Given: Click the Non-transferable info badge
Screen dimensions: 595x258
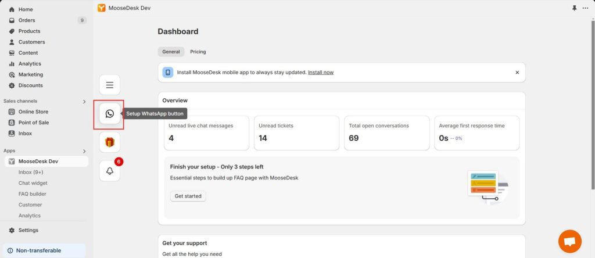Looking at the screenshot, I should [x=44, y=250].
